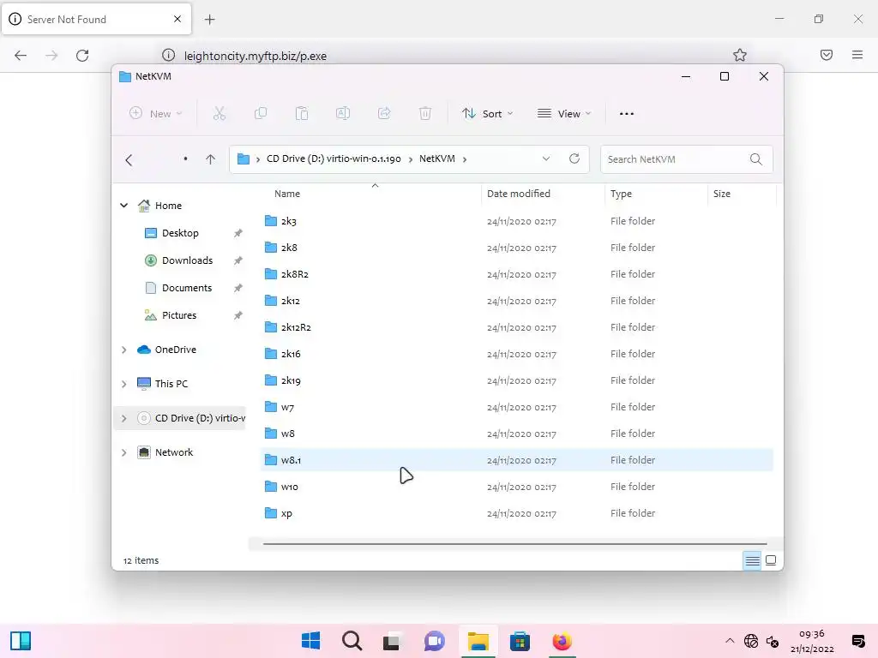The image size is (878, 658).
Task: Sort by Date modified column header
Action: pyautogui.click(x=519, y=194)
